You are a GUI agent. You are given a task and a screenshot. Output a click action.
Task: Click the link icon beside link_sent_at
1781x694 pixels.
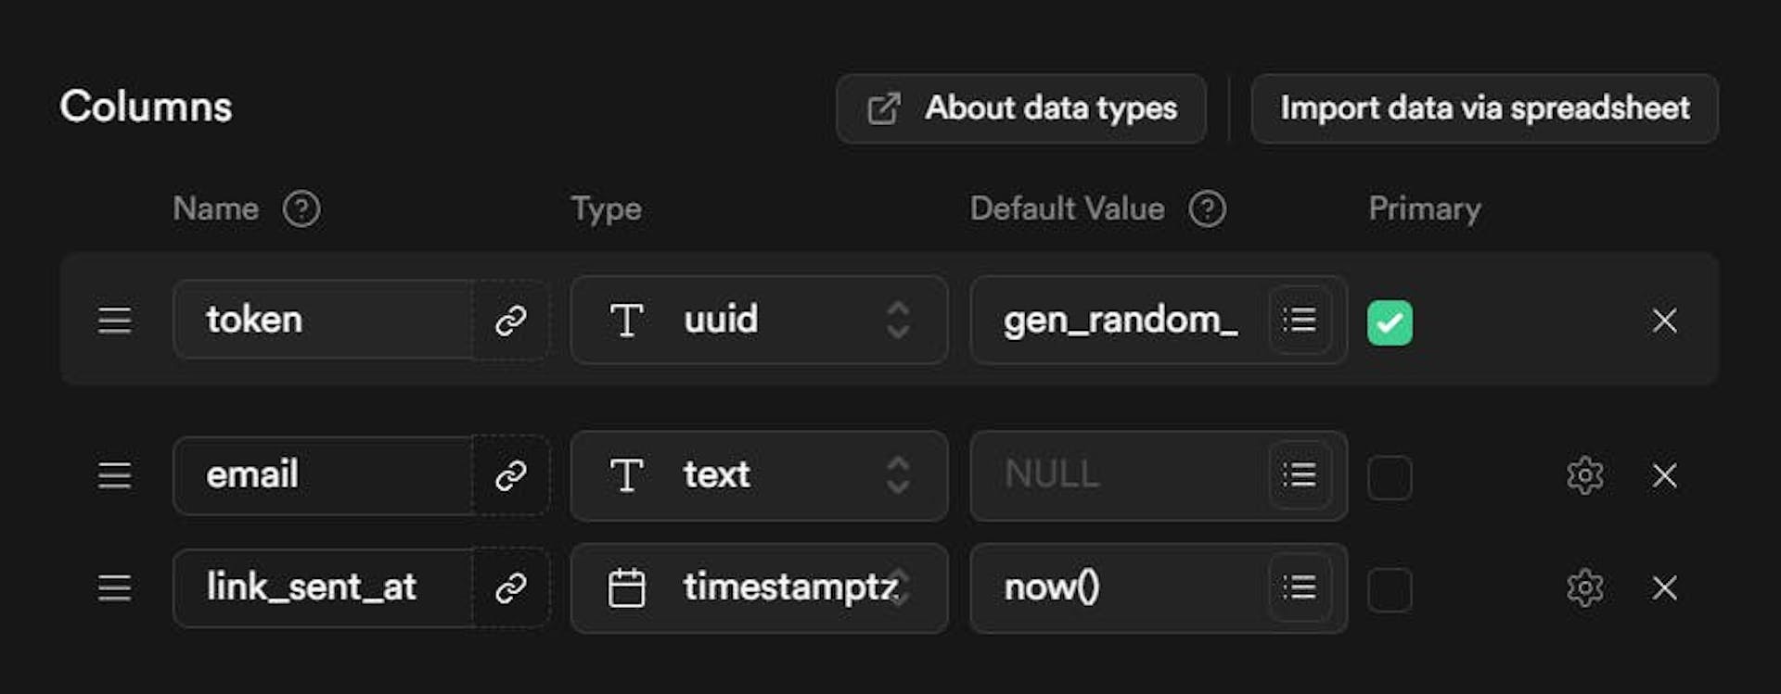510,587
